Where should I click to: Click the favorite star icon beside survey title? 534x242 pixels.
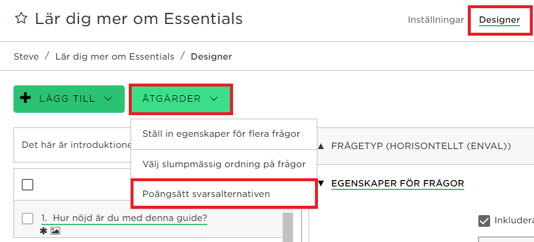pyautogui.click(x=21, y=19)
